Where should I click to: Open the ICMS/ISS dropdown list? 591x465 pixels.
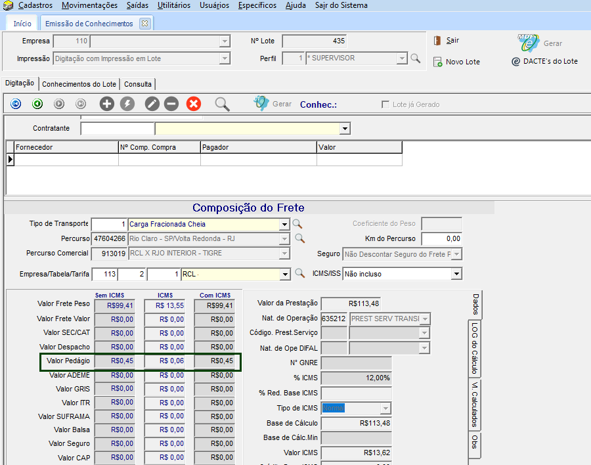(x=456, y=274)
